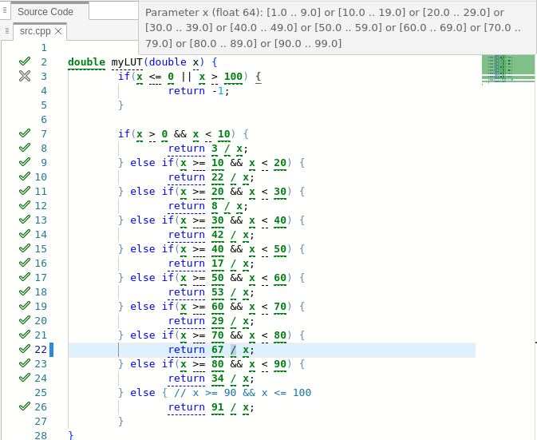Screen dimensions: 537x440
Task: Click green check mark on line 20
Action: click(25, 320)
